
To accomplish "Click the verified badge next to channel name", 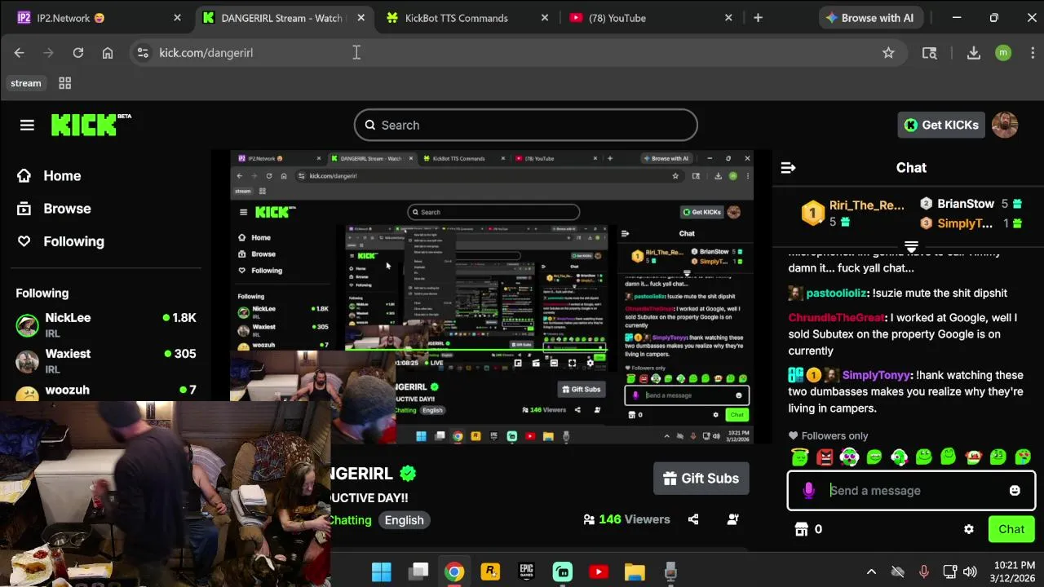I will [408, 474].
